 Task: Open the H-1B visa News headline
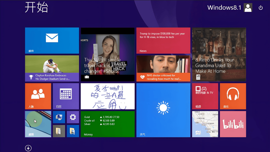[x=163, y=40]
